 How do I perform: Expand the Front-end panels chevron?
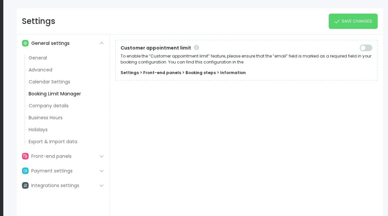click(102, 156)
